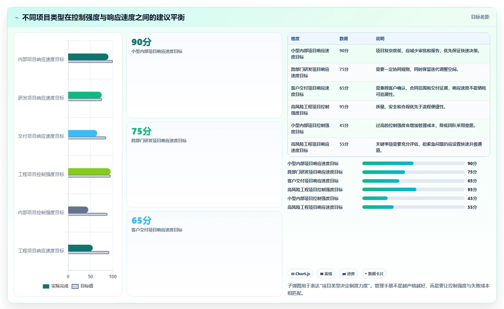This screenshot has width=504, height=309.
Task: Click the 45分 value beside the progress bar
Action: [472, 199]
